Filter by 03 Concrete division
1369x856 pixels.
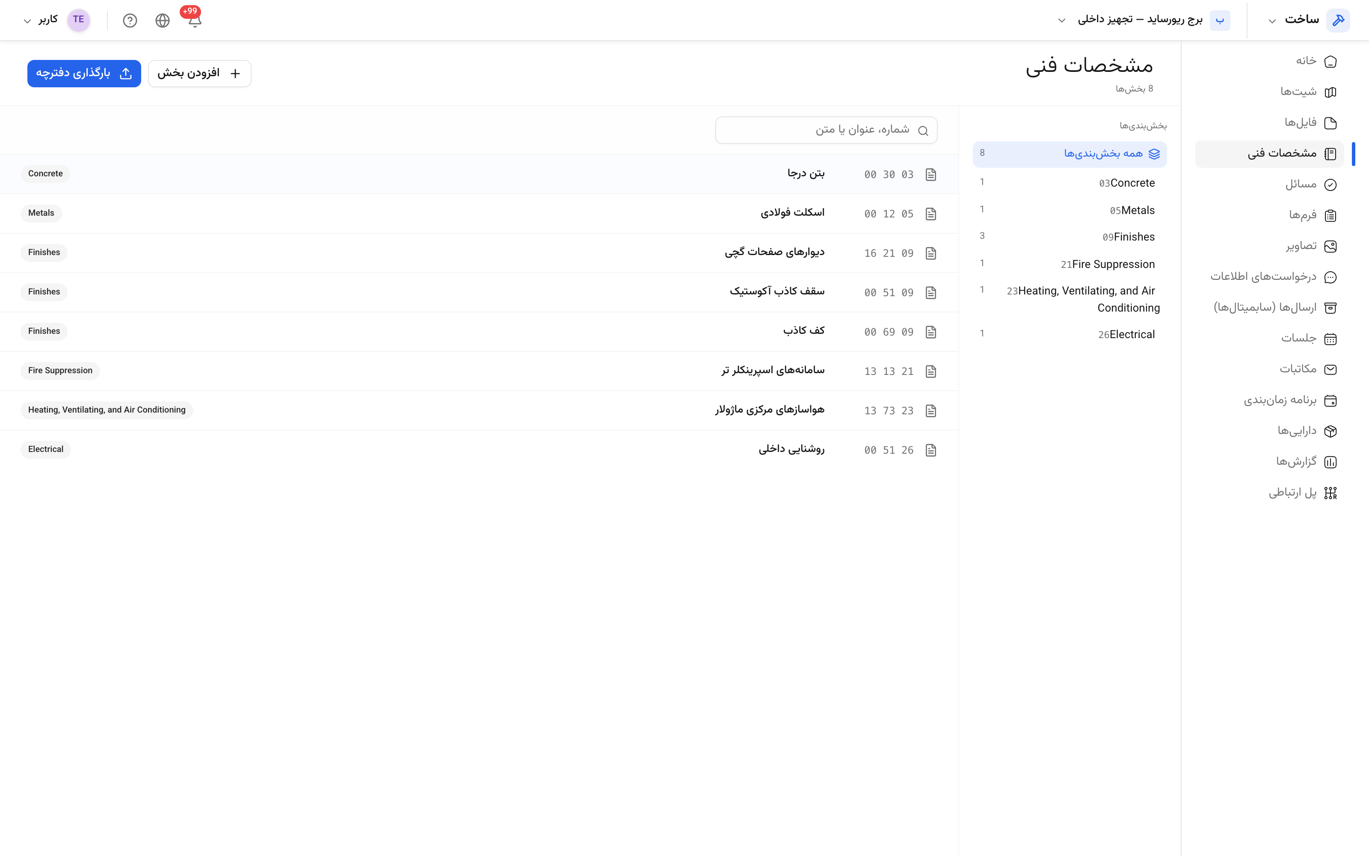(x=1069, y=183)
